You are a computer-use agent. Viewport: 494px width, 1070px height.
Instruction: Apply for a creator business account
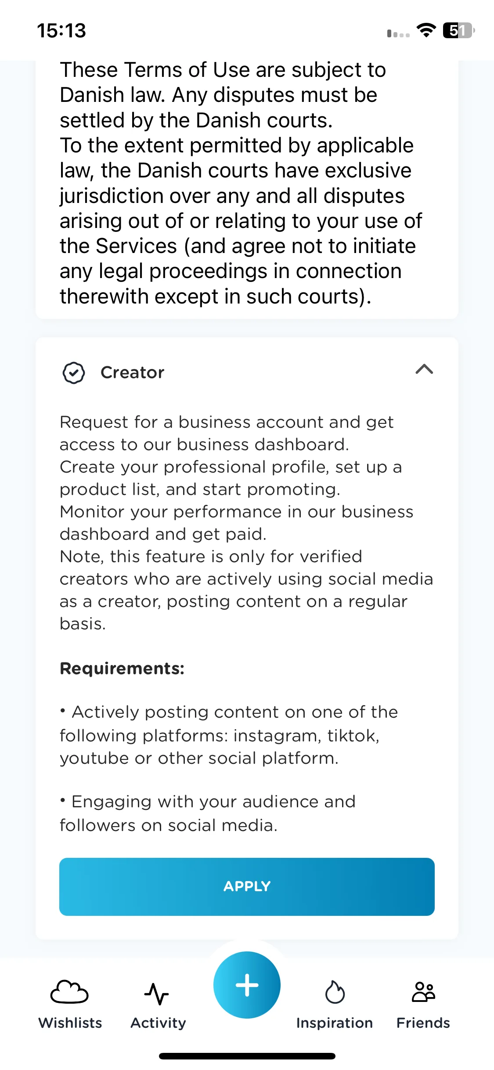tap(247, 886)
